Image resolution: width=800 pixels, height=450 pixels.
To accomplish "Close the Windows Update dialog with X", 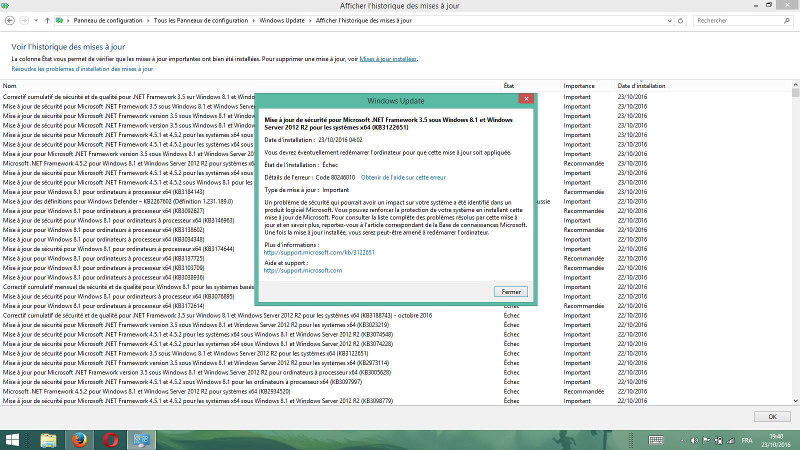I will [526, 99].
